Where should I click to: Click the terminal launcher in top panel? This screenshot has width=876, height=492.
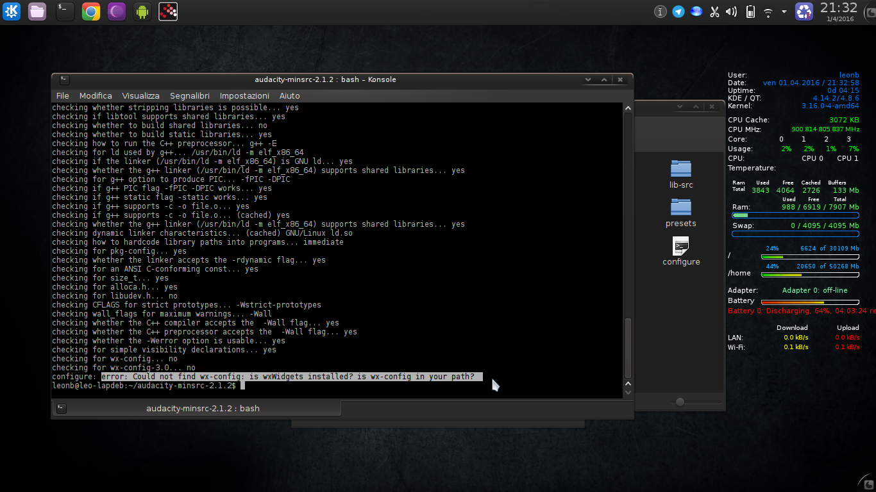[x=65, y=11]
